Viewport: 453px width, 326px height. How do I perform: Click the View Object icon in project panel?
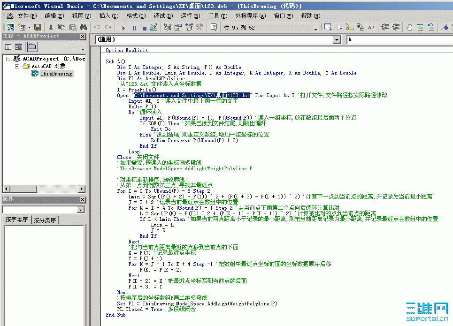pos(18,47)
